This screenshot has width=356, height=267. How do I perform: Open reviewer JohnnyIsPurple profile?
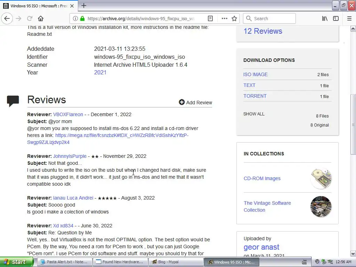point(70,156)
